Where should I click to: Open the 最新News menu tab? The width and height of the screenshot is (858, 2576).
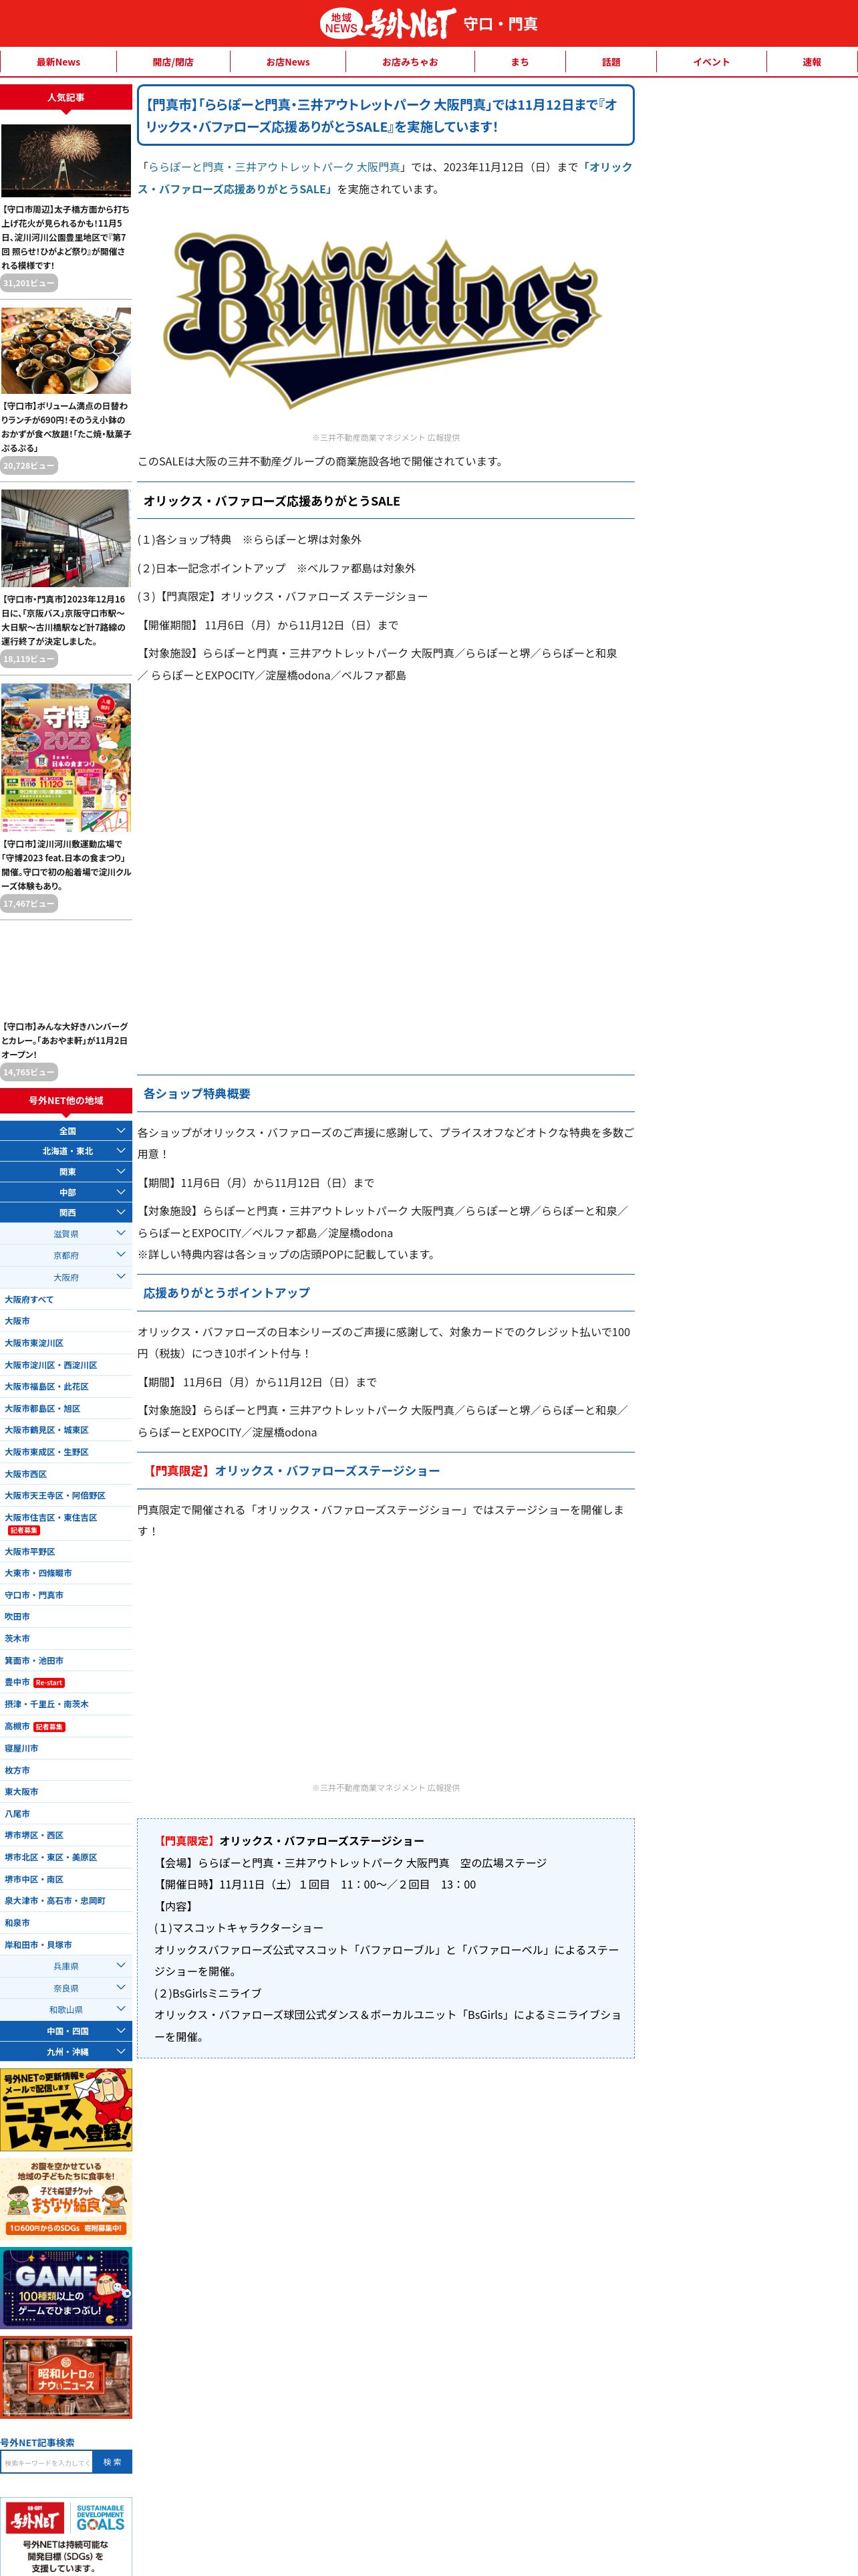tap(58, 62)
